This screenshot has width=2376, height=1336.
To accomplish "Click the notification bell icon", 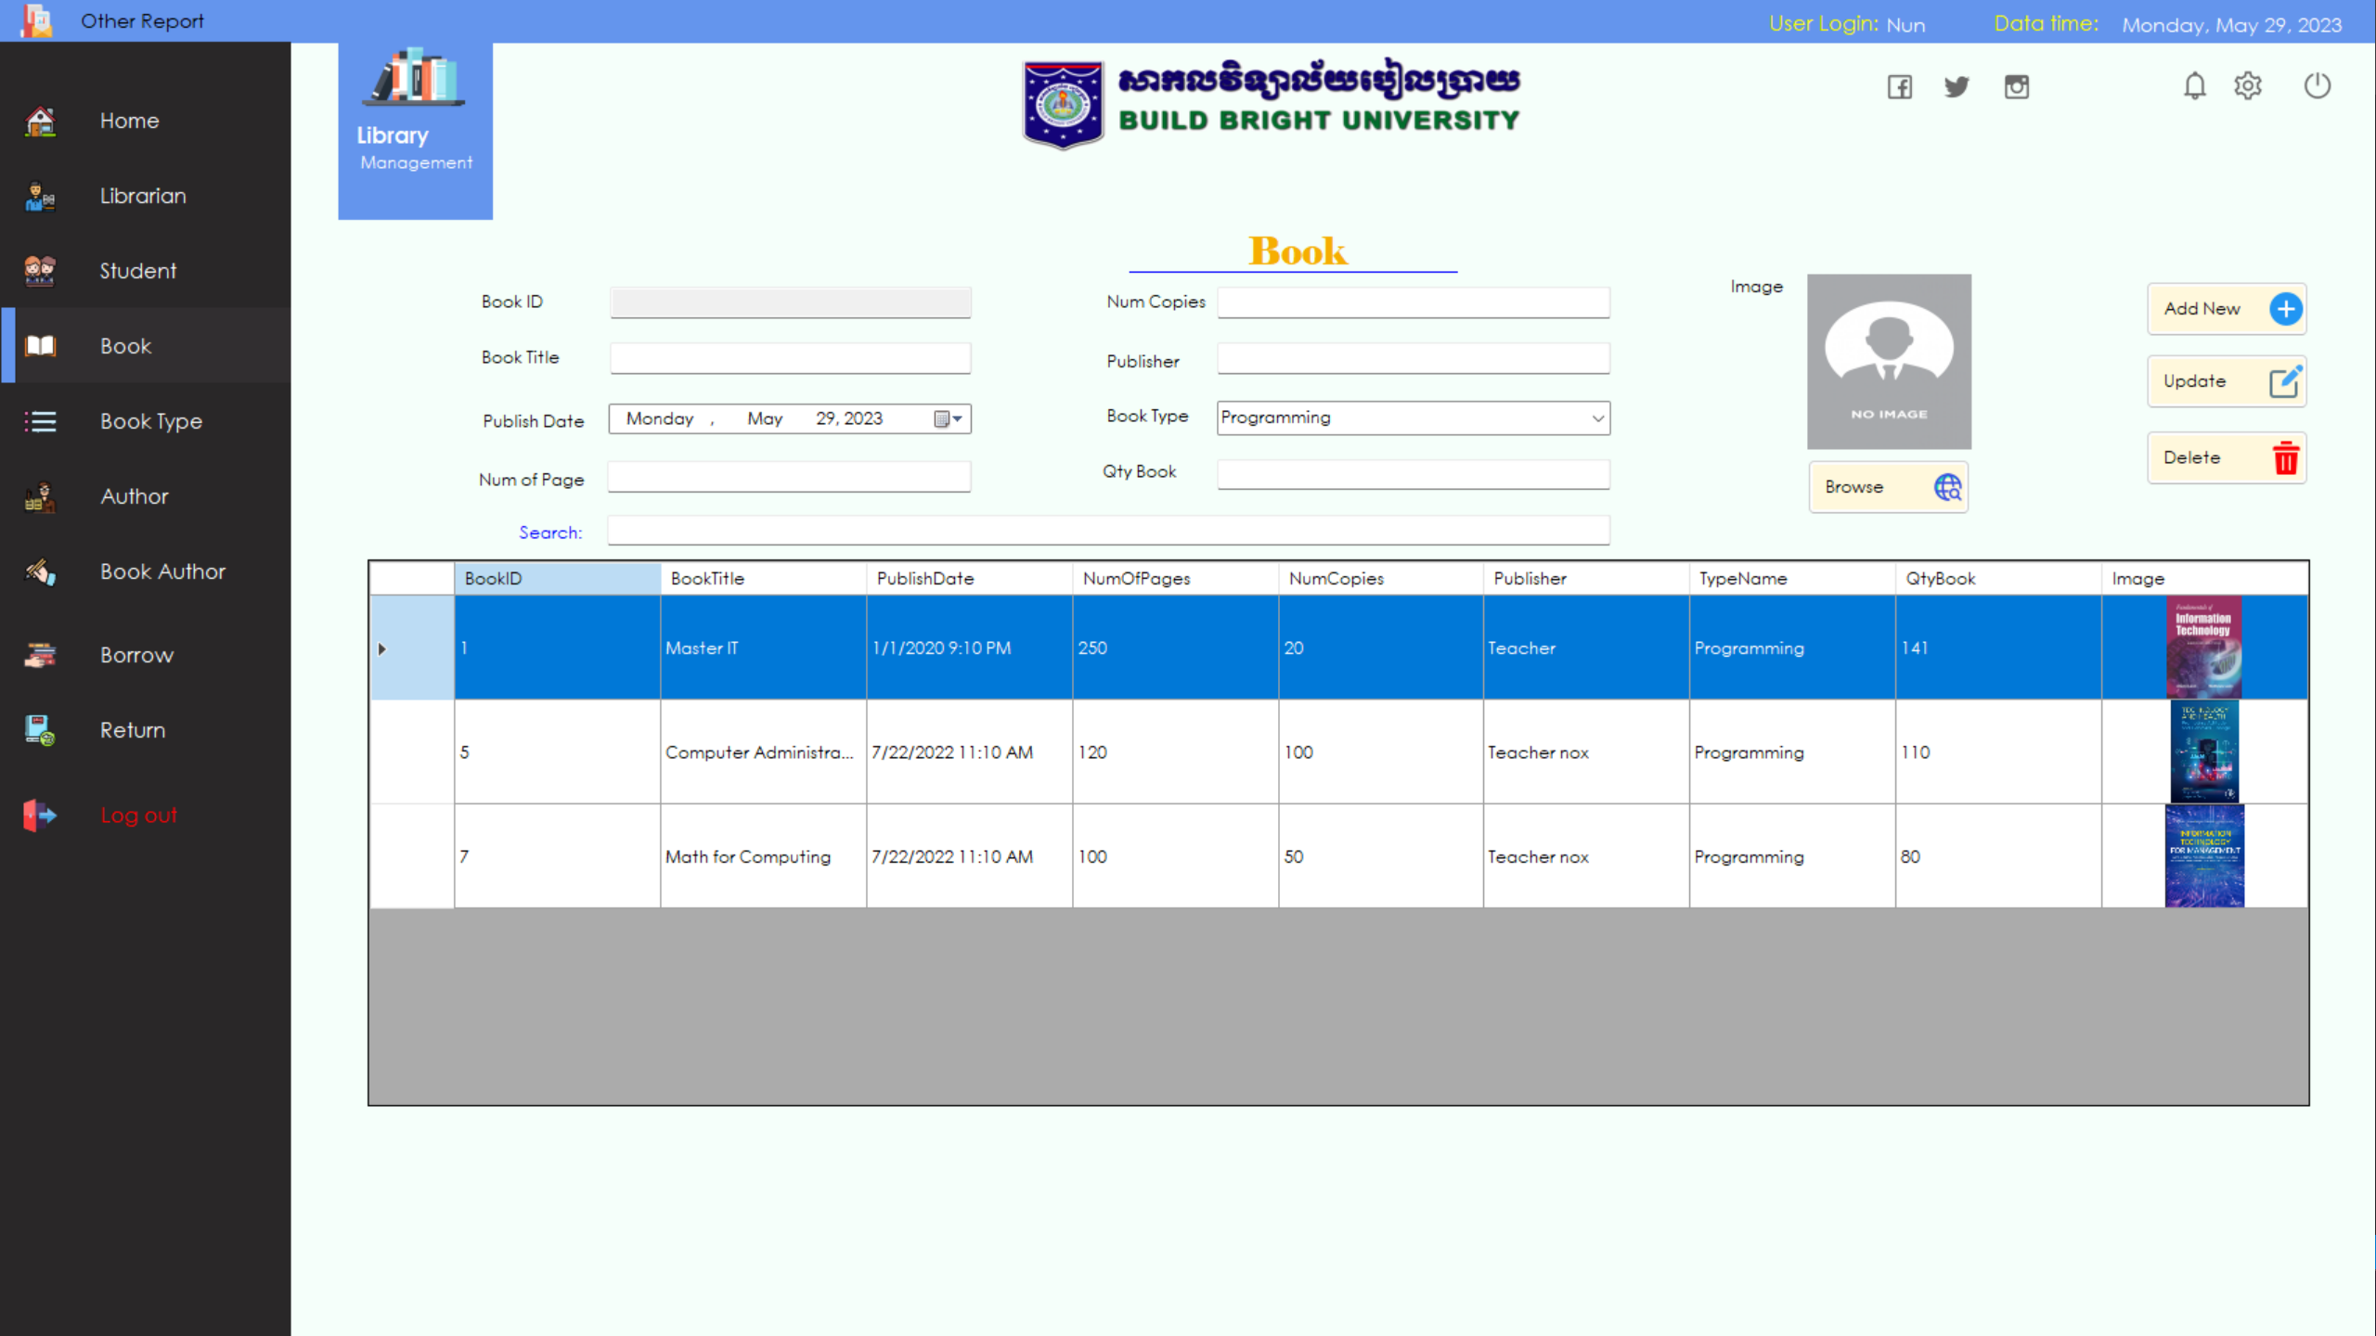I will point(2195,86).
